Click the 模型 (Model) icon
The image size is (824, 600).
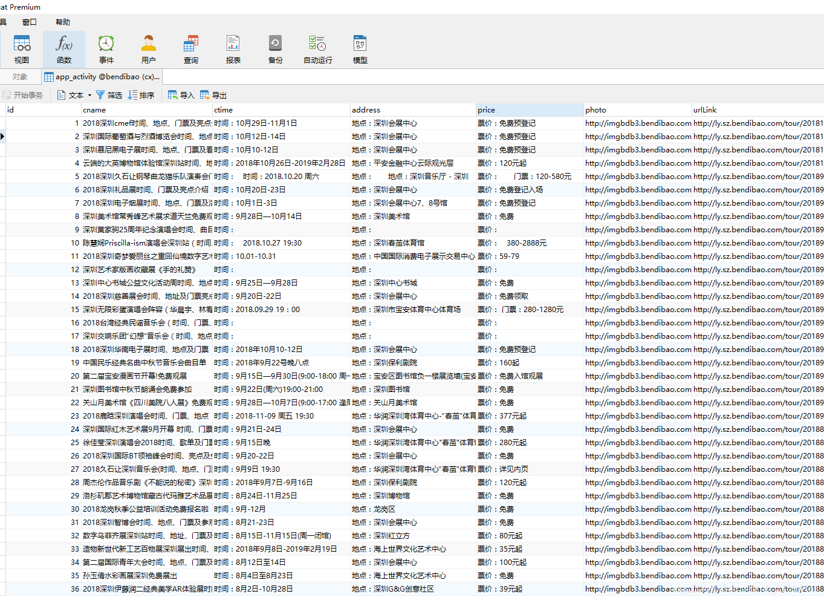coord(360,49)
